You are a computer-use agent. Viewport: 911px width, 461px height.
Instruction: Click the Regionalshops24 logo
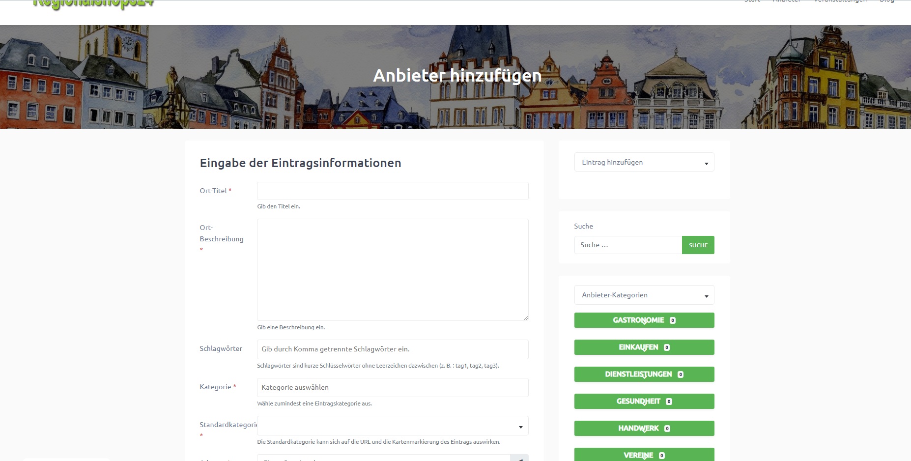(x=93, y=5)
